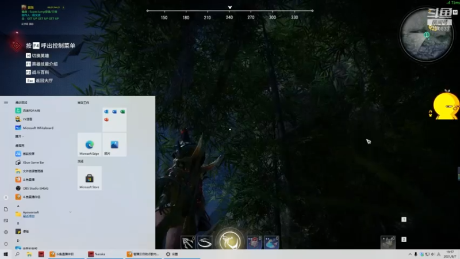Jump to letter D in the app list
Image resolution: width=460 pixels, height=259 pixels.
click(x=18, y=241)
